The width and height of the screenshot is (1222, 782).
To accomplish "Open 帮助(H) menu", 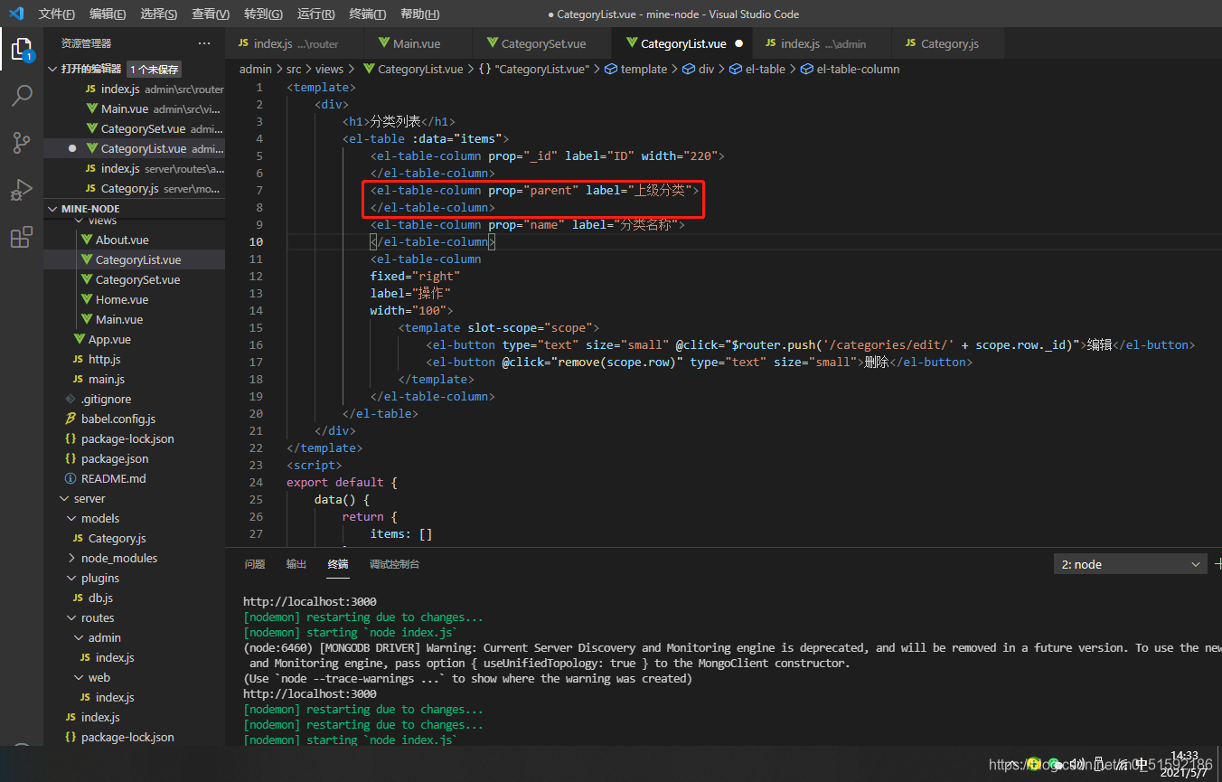I will click(419, 14).
